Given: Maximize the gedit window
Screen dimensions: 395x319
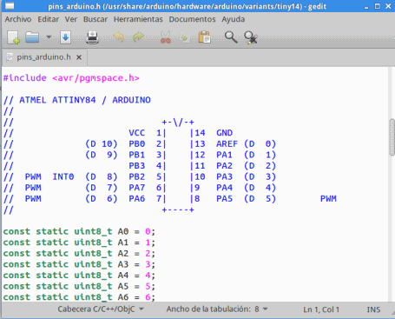Looking at the screenshot, I should tap(378, 6).
